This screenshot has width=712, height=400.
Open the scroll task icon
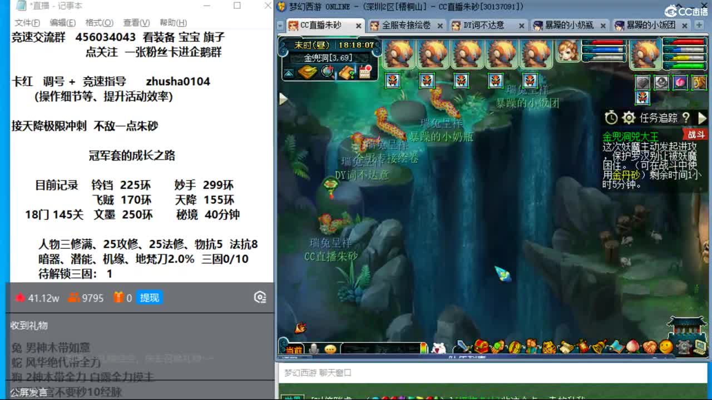click(x=567, y=347)
